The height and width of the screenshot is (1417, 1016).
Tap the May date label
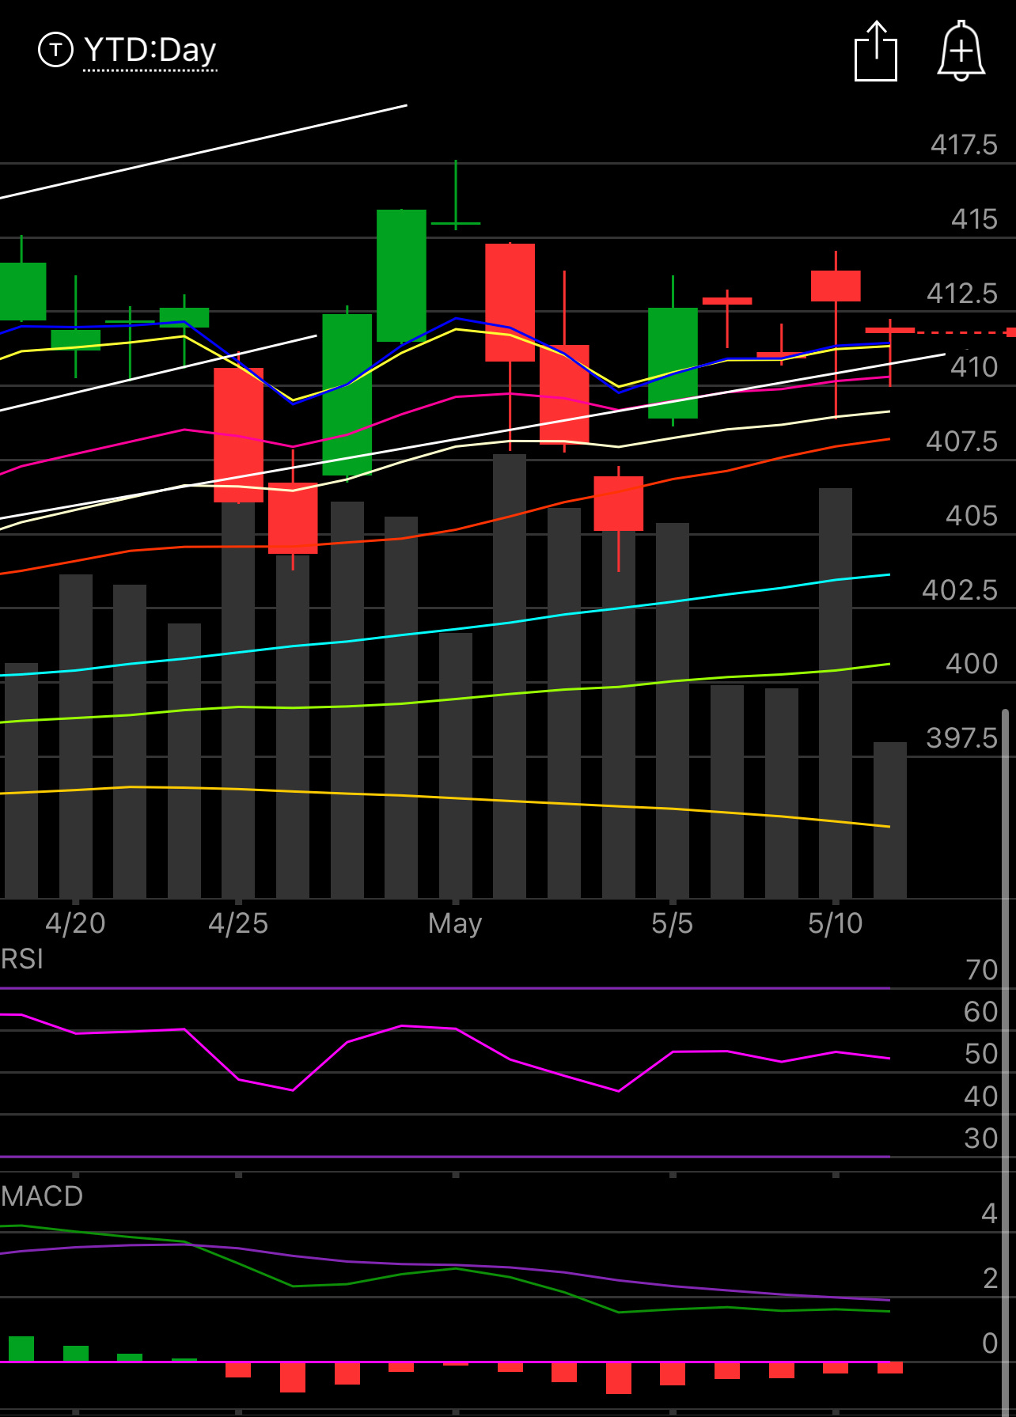point(455,923)
